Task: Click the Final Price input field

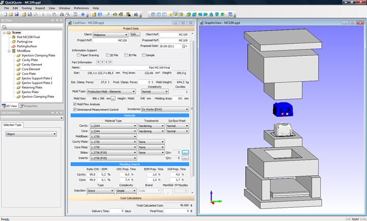Action: pyautogui.click(x=177, y=211)
